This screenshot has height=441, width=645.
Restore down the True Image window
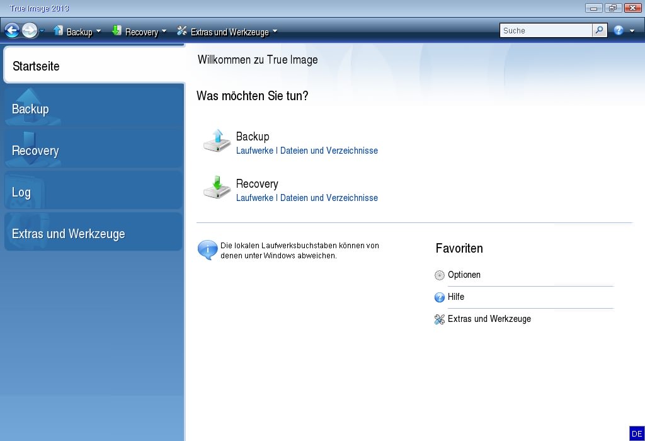613,8
